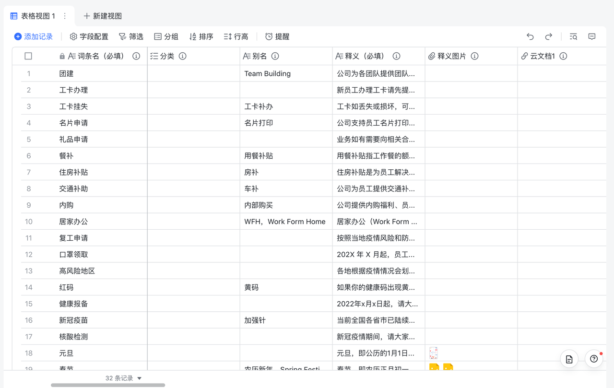Open the document icon floating button
The image size is (614, 388).
[569, 359]
